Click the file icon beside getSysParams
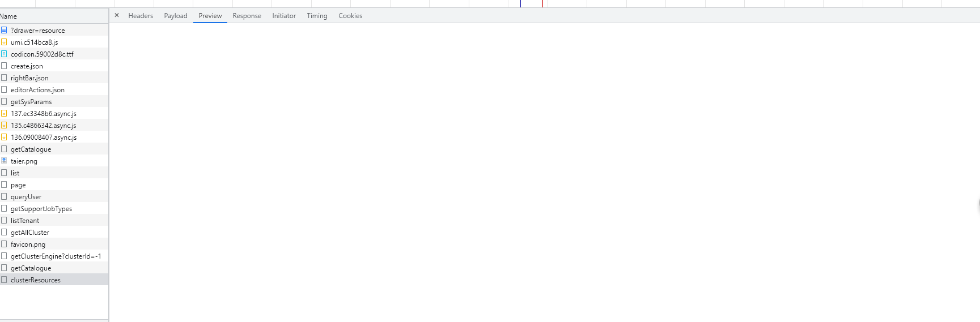Screen dimensions: 980x322 click(x=4, y=101)
